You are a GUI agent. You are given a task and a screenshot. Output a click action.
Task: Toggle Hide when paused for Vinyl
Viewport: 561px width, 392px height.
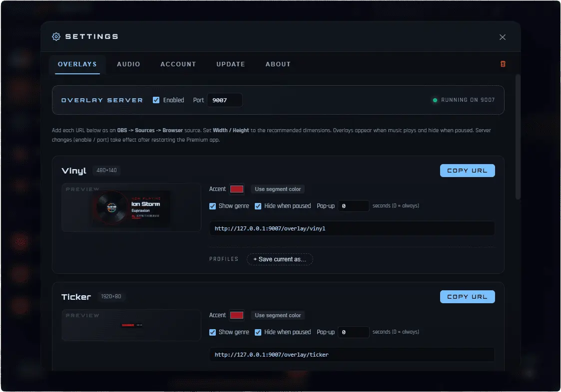(258, 206)
